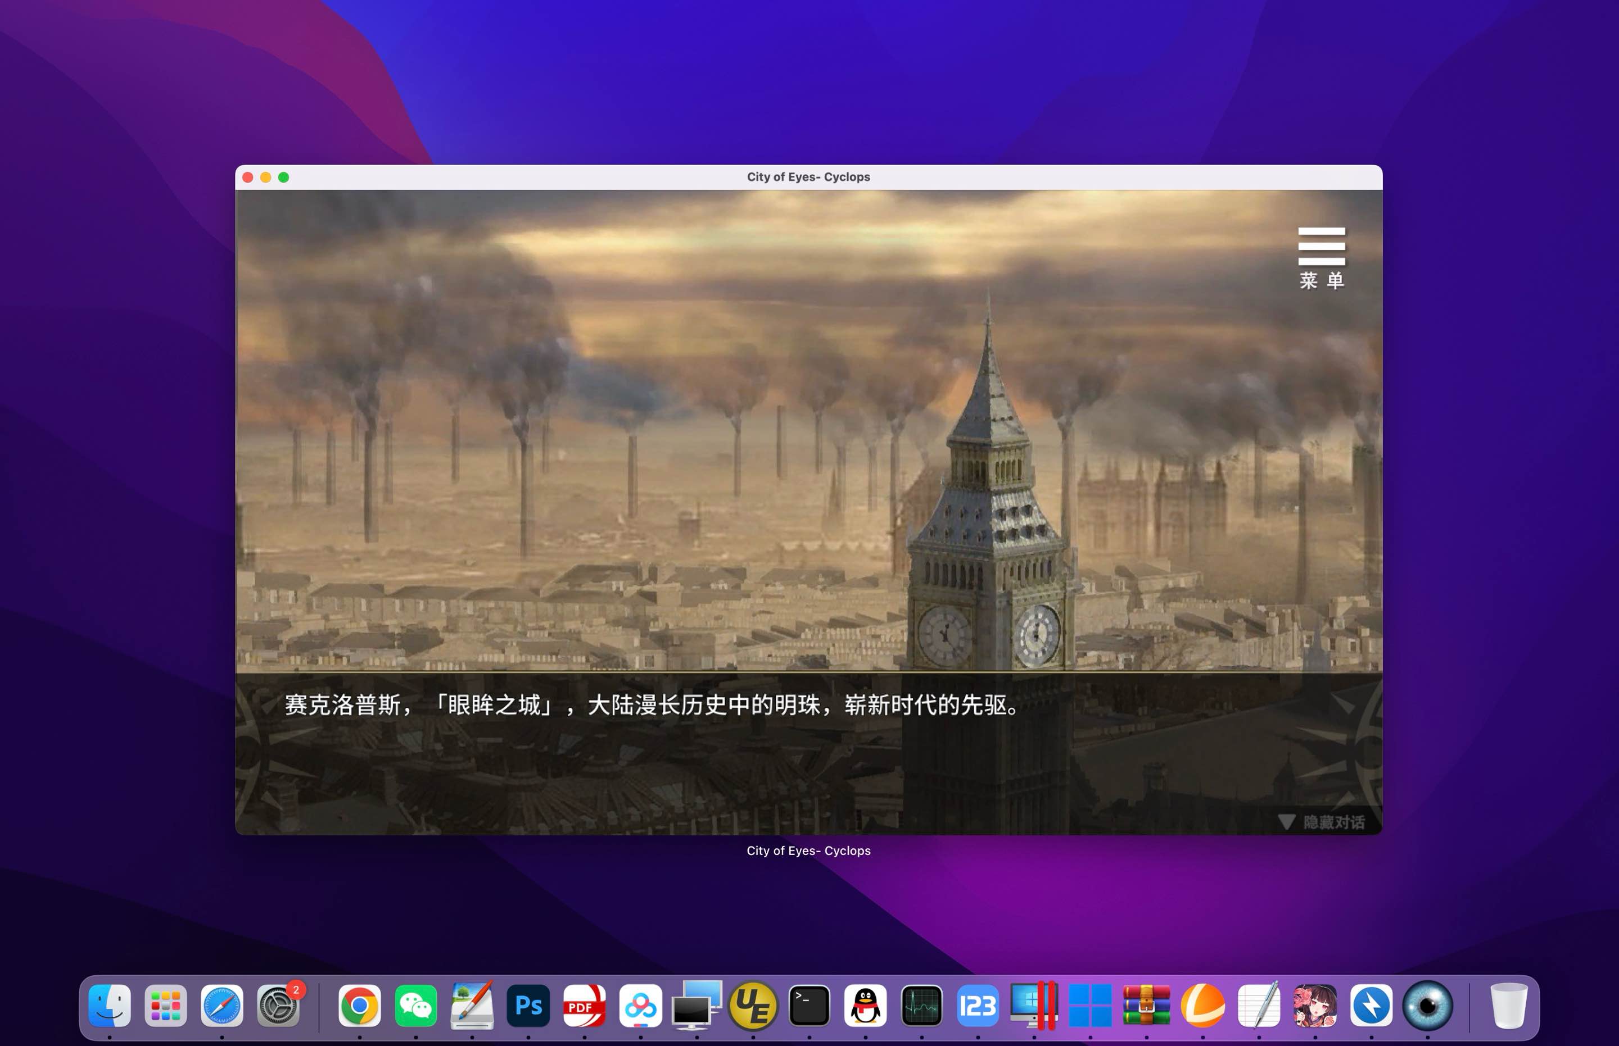
Task: Open the Windows 11 logo dock icon
Action: (1090, 1005)
